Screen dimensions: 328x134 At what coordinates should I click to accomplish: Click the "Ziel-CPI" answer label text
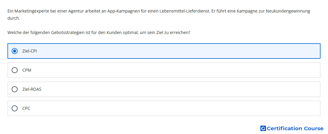pyautogui.click(x=30, y=51)
